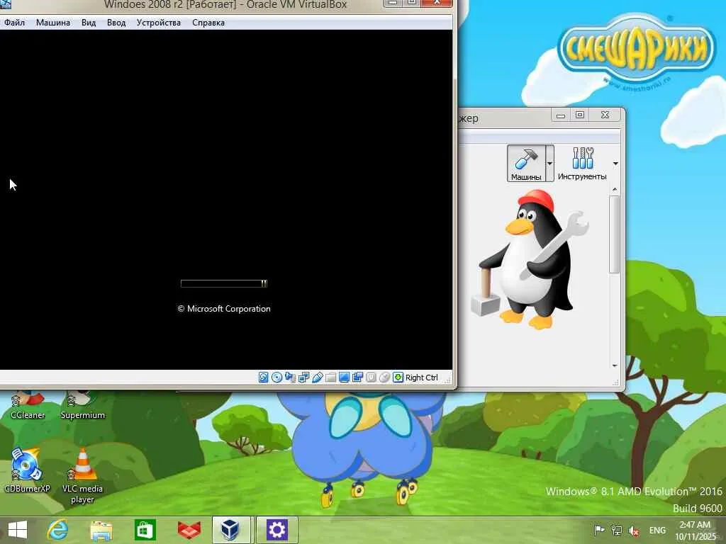Click the shared folders indicator in VM status bar

point(330,378)
